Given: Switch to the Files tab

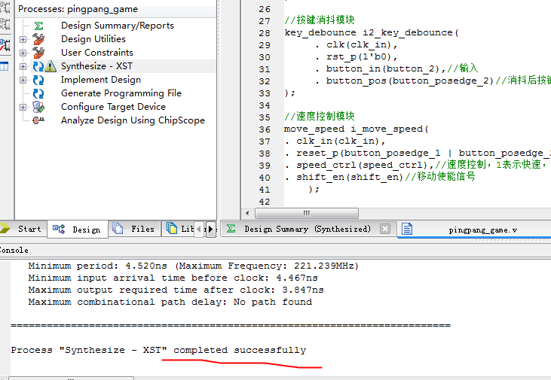Looking at the screenshot, I should pos(134,229).
